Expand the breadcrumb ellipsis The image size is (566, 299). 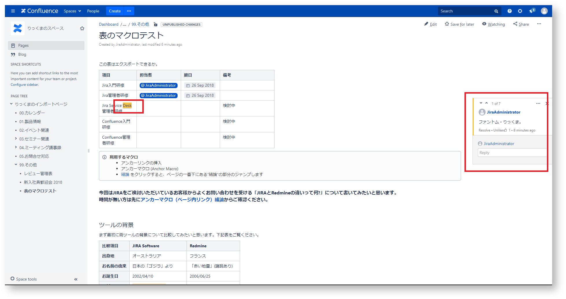[125, 24]
